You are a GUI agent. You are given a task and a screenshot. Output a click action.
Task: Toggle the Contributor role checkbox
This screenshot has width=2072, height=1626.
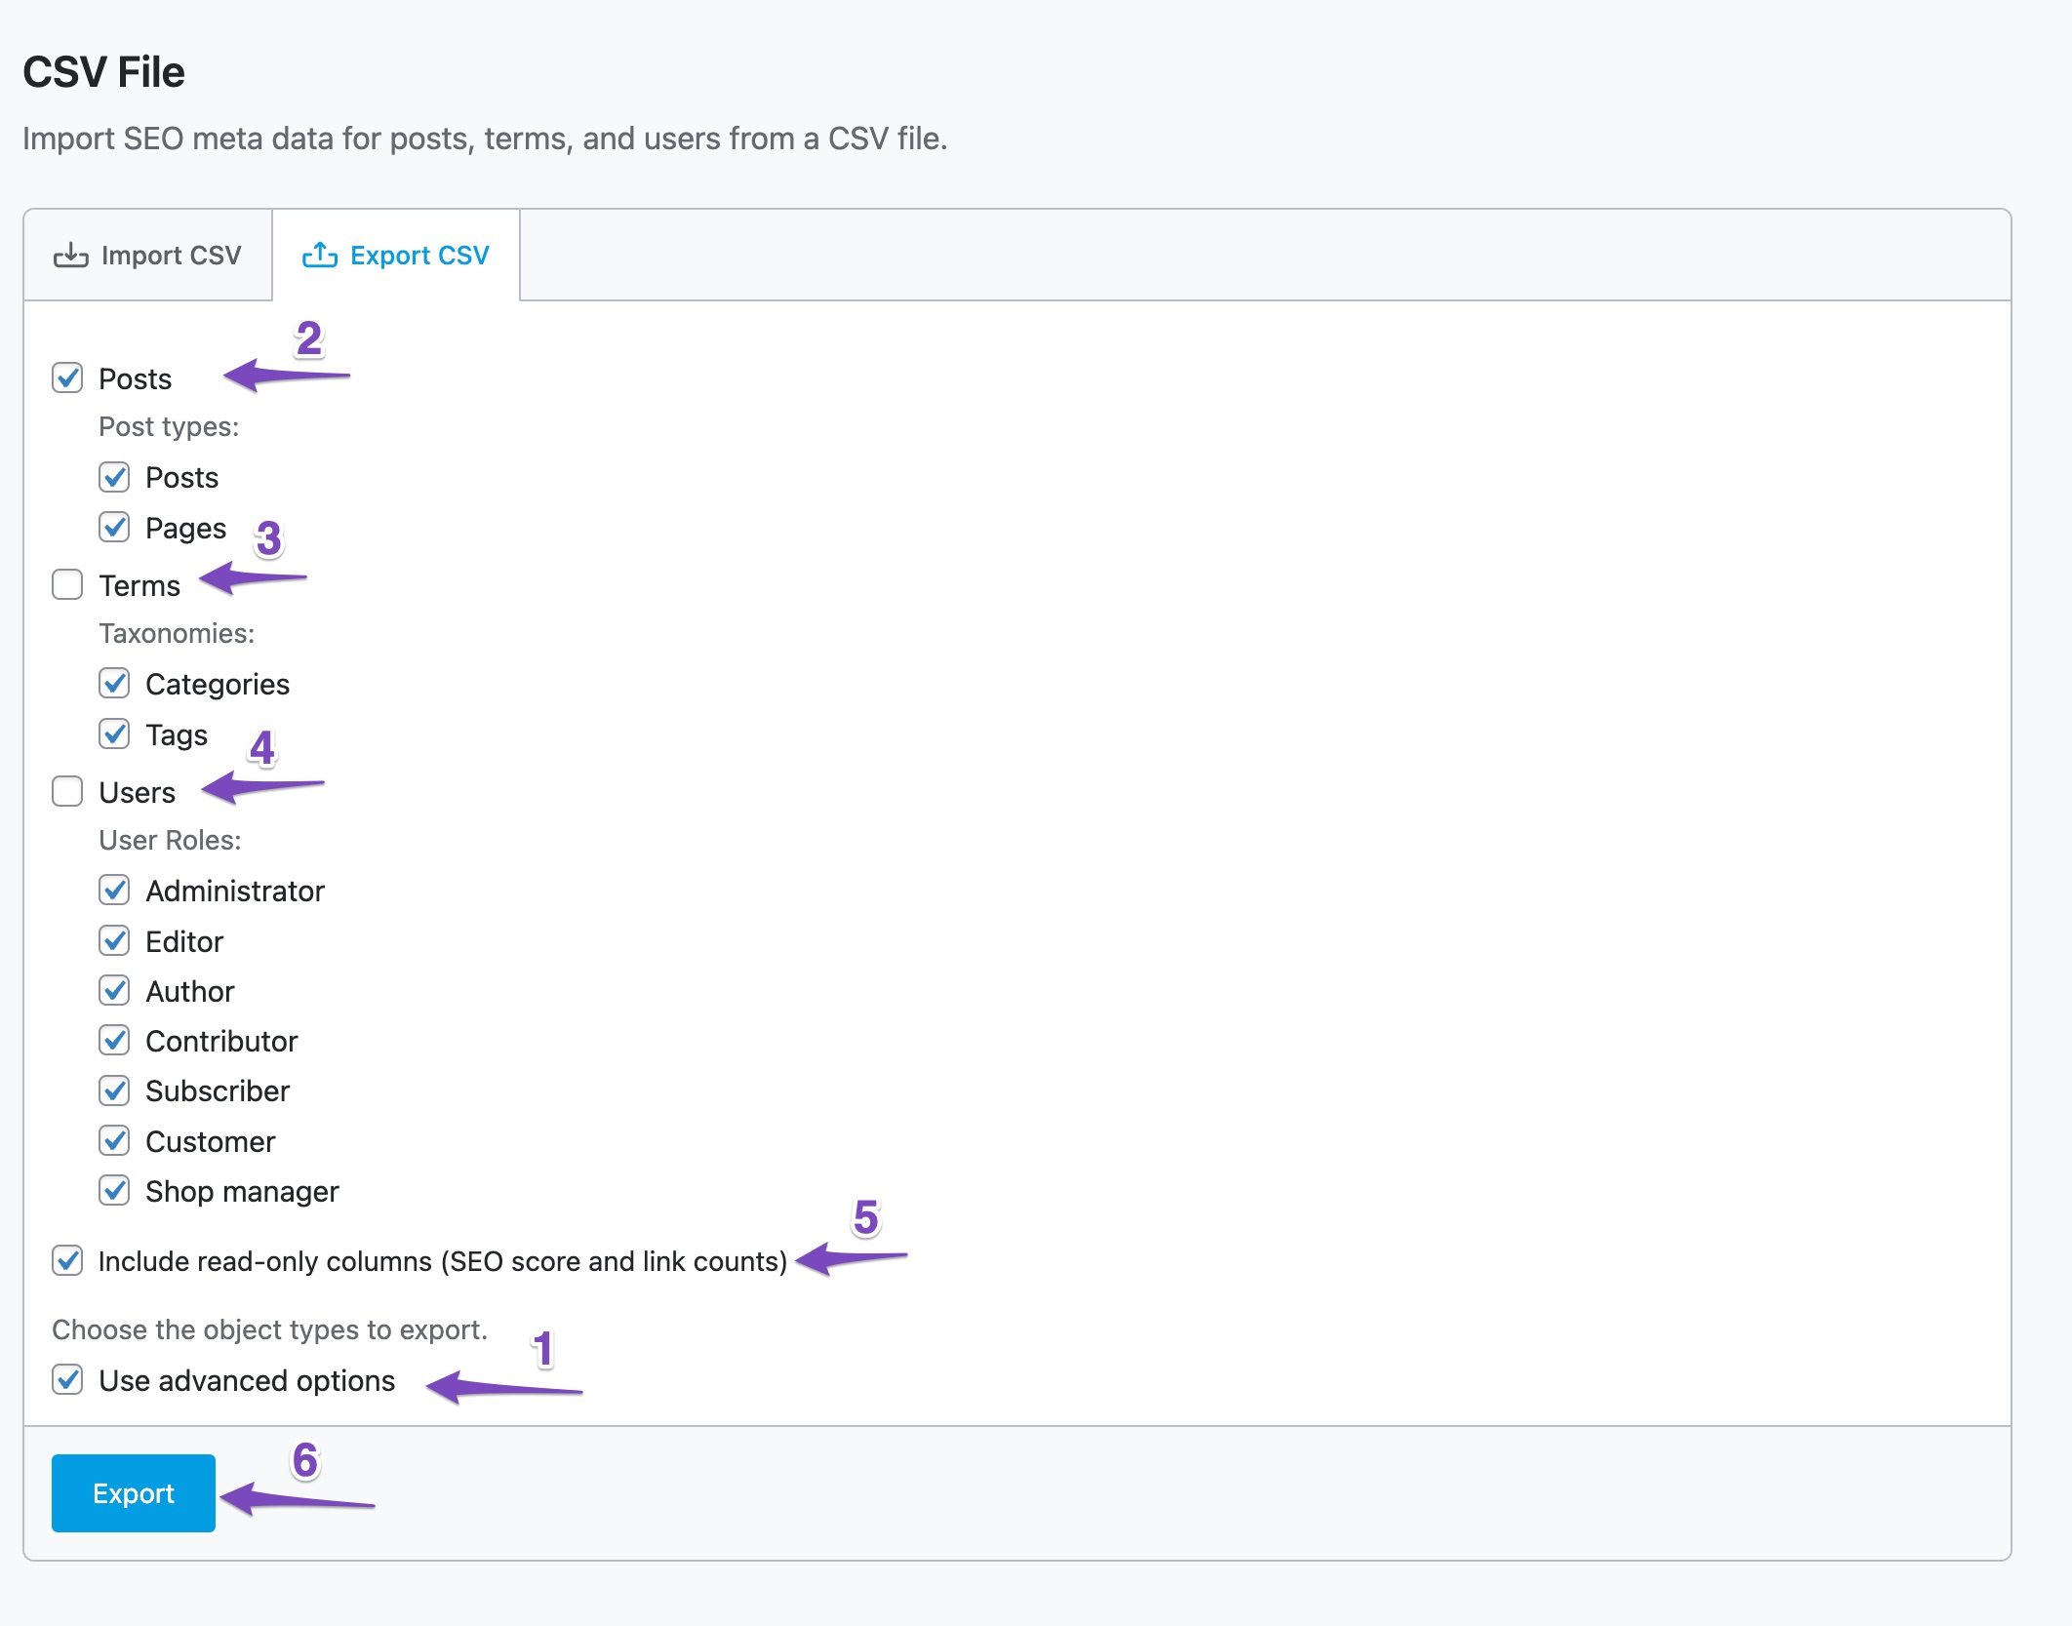tap(114, 1041)
